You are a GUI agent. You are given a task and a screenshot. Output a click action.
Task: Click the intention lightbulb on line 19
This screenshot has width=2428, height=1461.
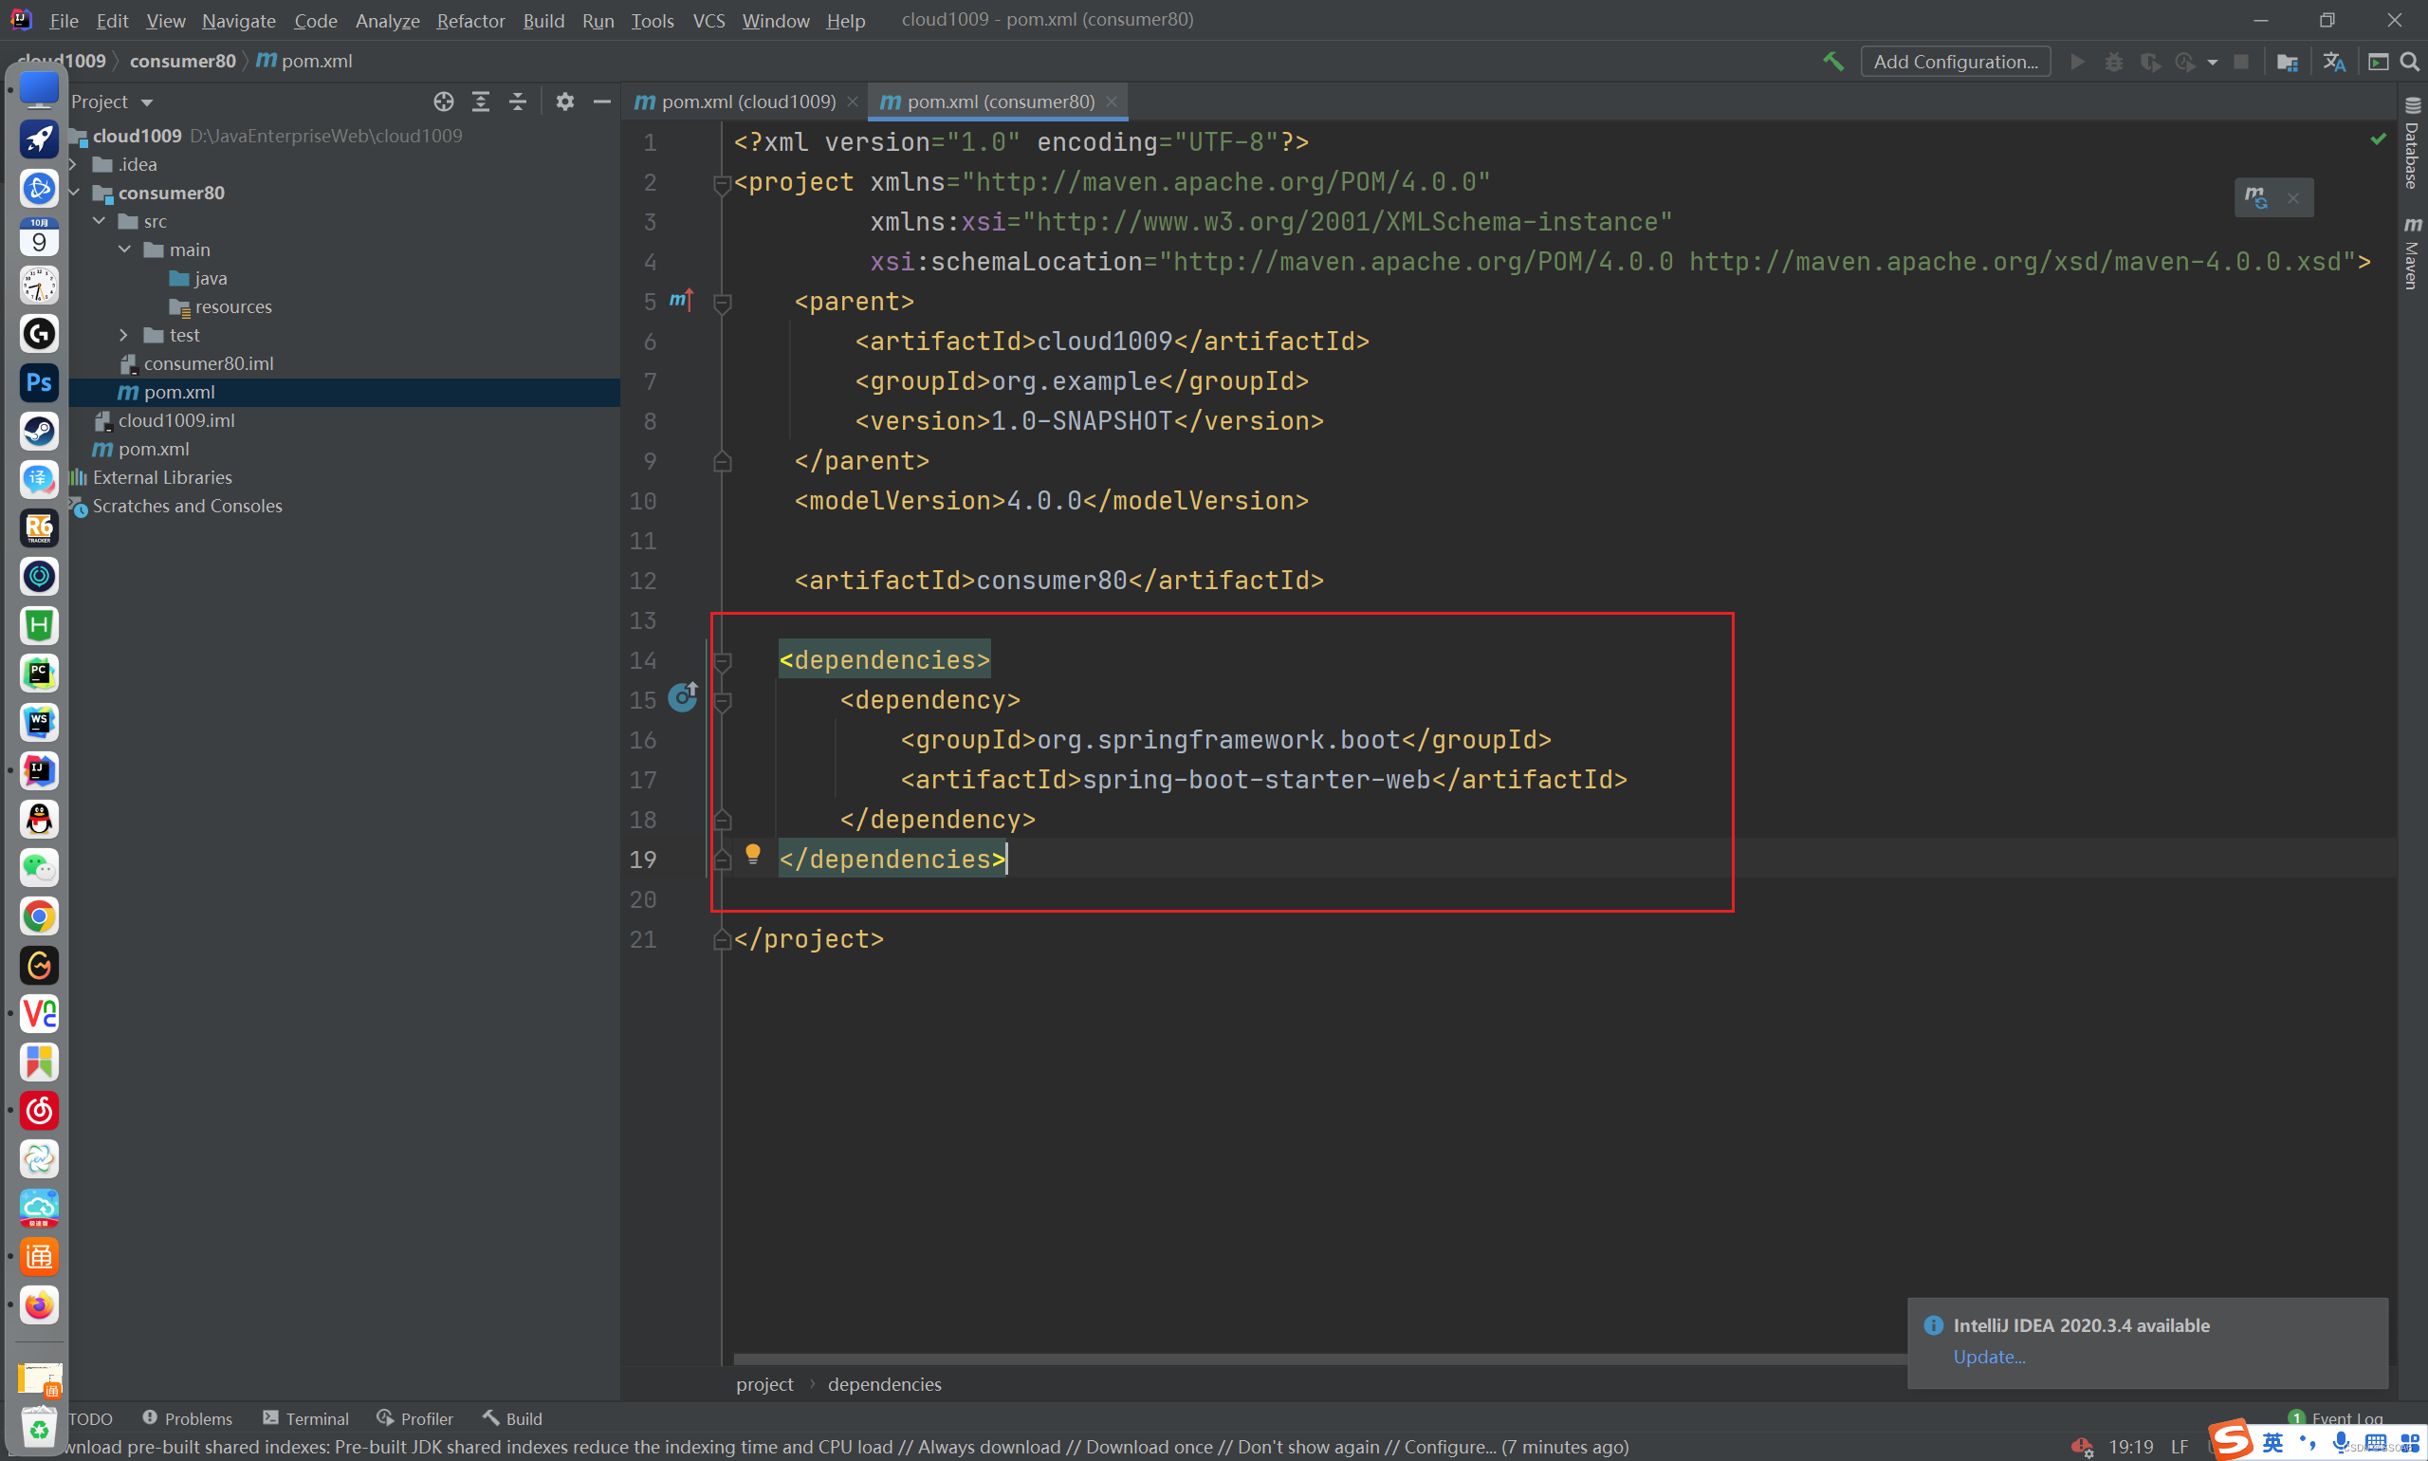click(x=753, y=854)
